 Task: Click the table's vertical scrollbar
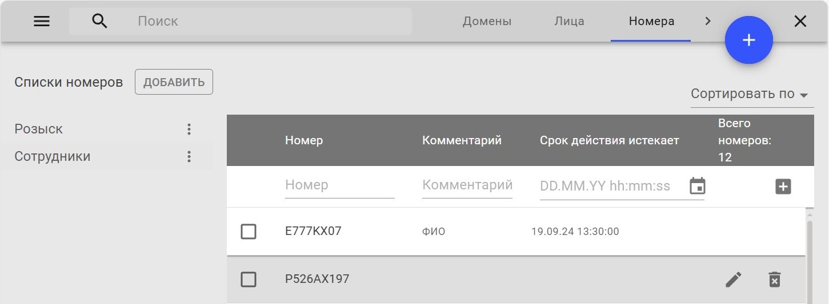[x=809, y=257]
